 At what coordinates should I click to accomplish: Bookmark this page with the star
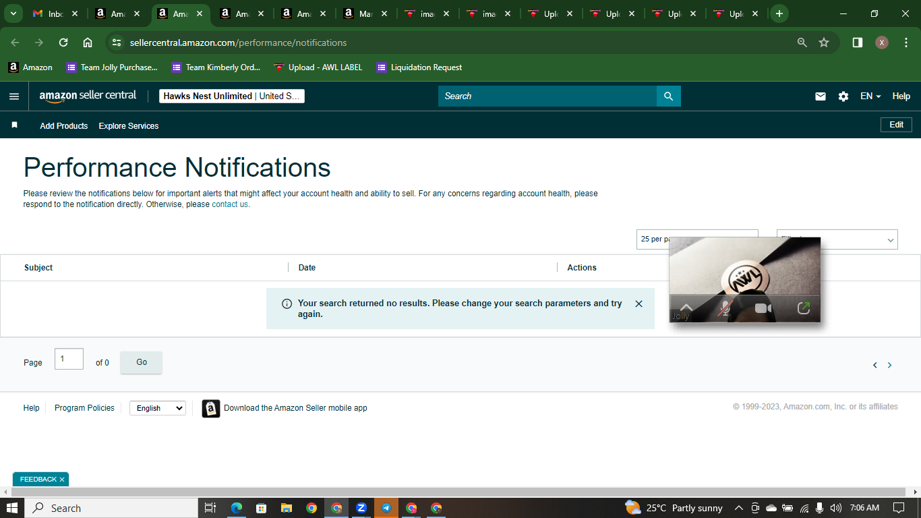[x=824, y=42]
